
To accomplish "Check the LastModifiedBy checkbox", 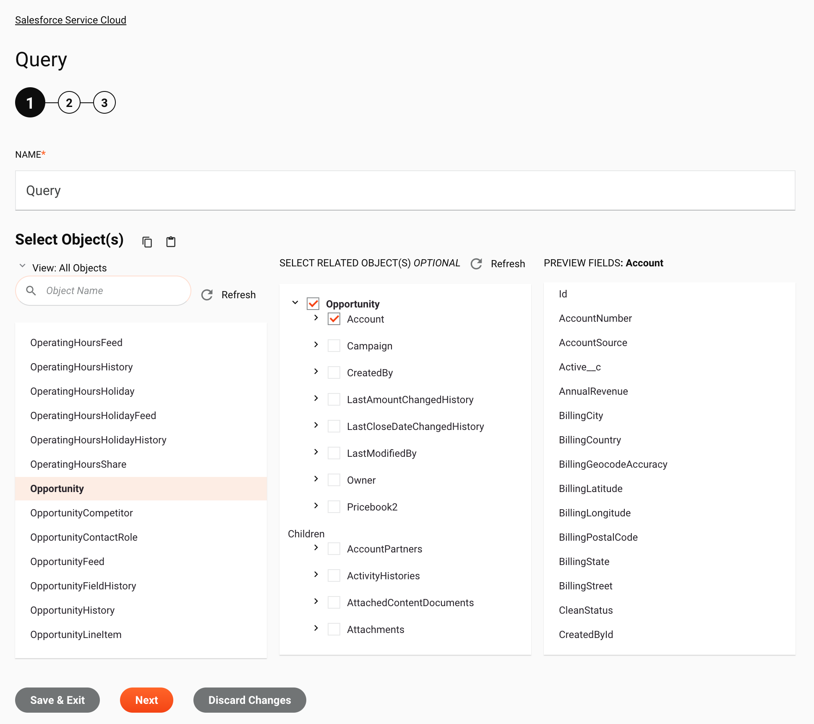I will coord(334,453).
